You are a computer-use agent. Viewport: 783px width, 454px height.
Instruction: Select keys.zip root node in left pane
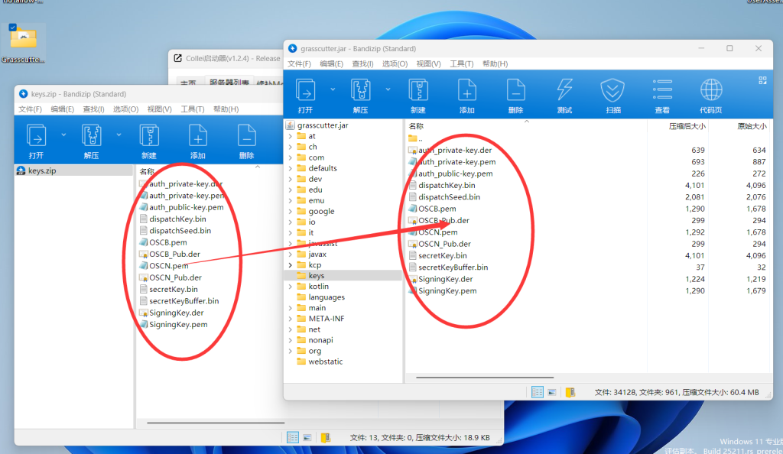(74, 170)
